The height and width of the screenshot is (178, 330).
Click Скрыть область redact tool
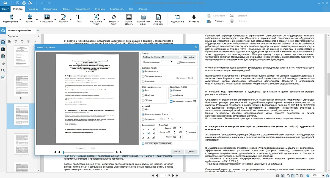pos(128,19)
